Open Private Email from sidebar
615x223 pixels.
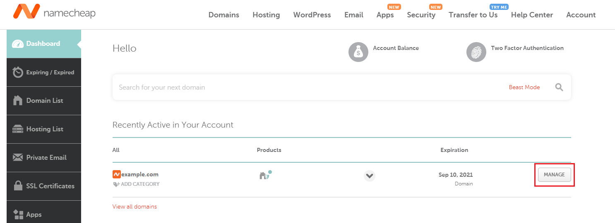[x=44, y=158]
